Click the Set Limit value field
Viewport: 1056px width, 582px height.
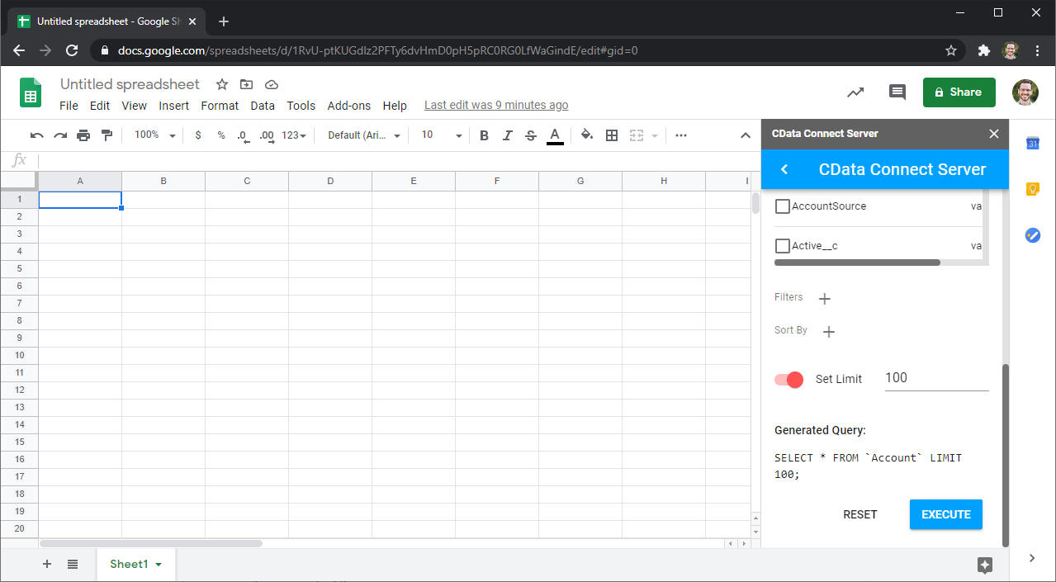pos(936,379)
